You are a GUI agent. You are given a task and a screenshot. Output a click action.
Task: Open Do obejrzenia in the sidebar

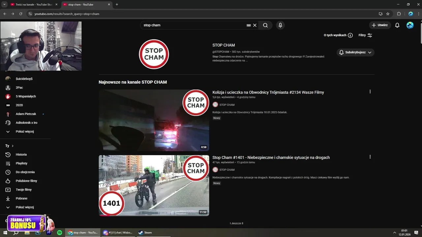click(x=25, y=172)
